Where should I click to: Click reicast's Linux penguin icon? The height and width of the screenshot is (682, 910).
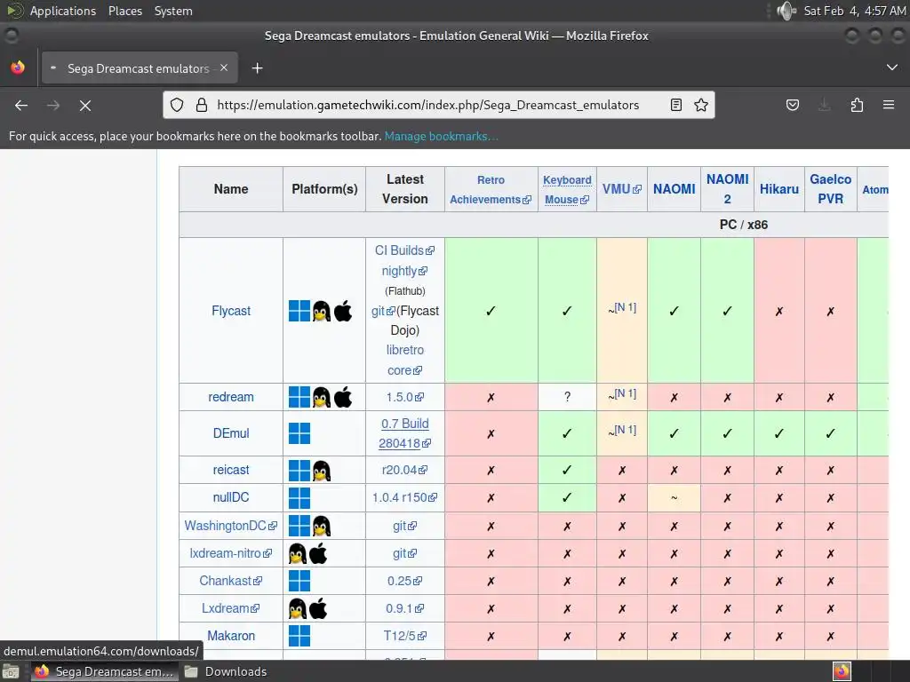[x=322, y=471]
